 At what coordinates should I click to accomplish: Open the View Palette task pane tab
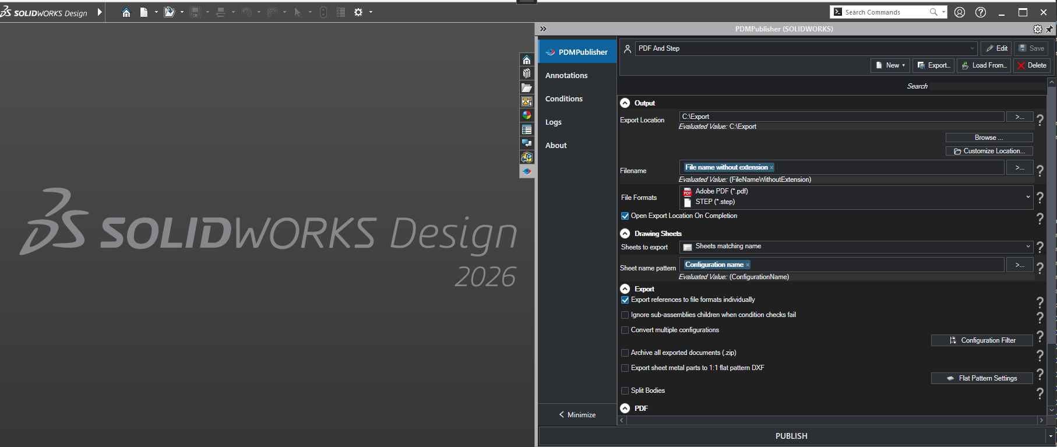point(527,101)
